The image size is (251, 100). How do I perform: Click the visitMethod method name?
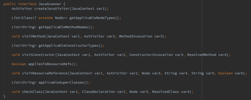[x=33, y=36]
